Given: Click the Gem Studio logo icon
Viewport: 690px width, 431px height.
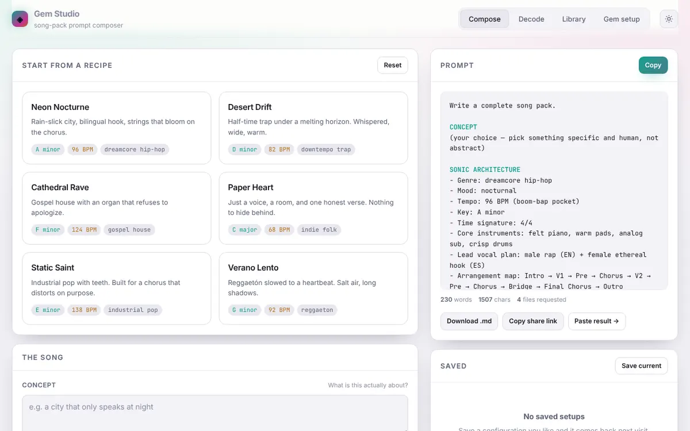Looking at the screenshot, I should pyautogui.click(x=20, y=19).
